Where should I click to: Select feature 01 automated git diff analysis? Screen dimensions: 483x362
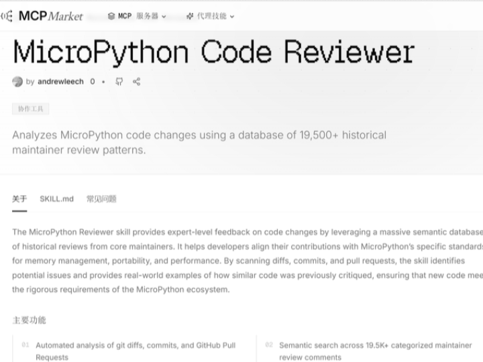(135, 351)
